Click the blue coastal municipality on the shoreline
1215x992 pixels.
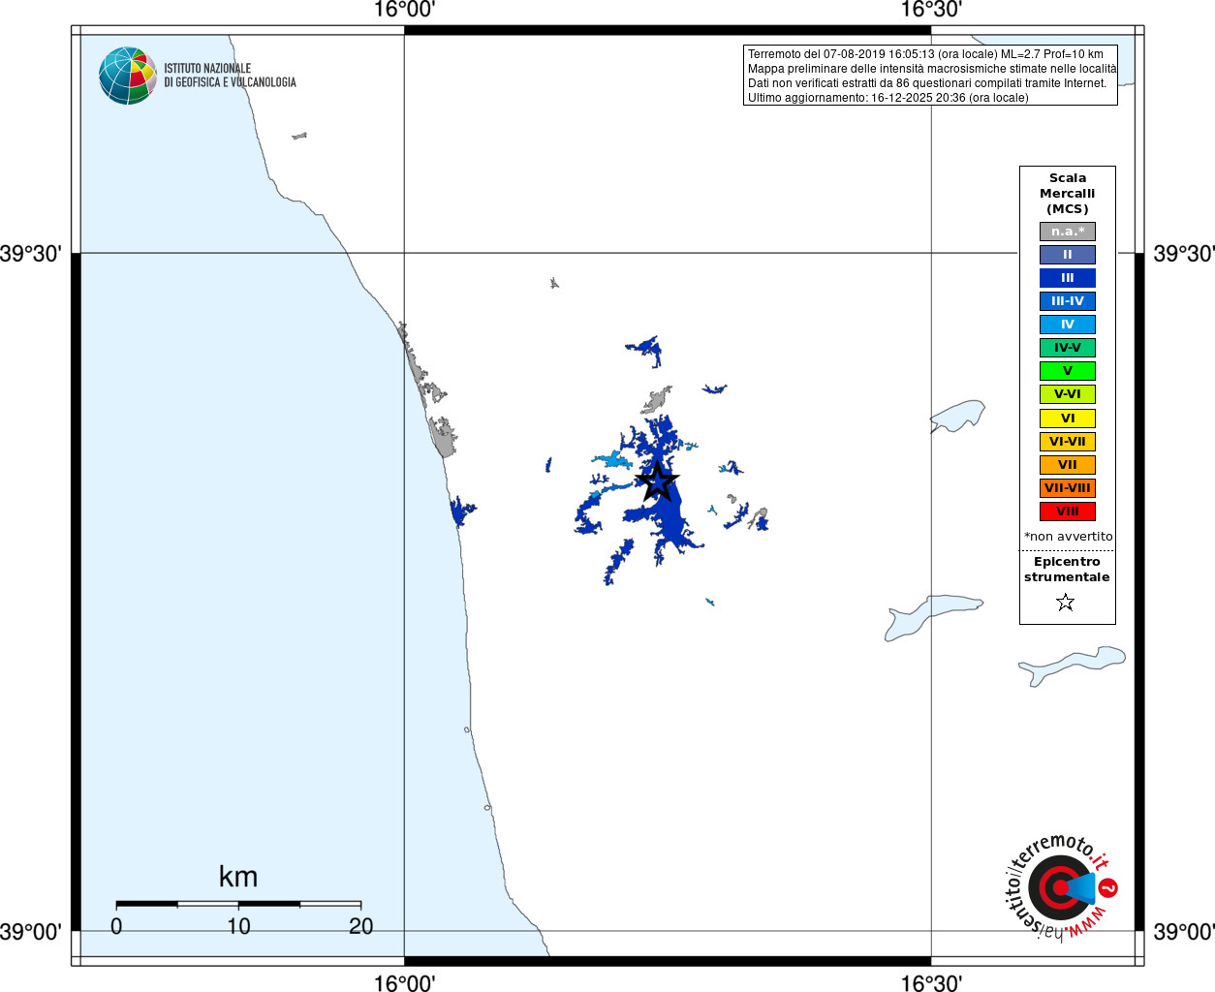point(461,510)
